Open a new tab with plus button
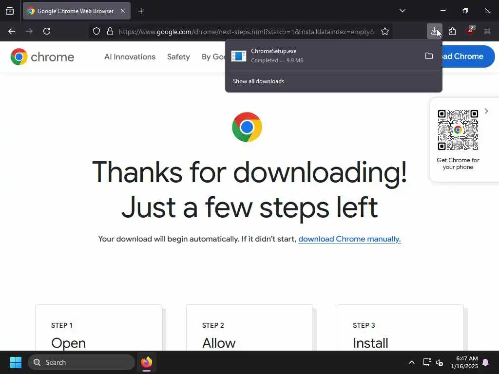The image size is (499, 374). [x=141, y=11]
